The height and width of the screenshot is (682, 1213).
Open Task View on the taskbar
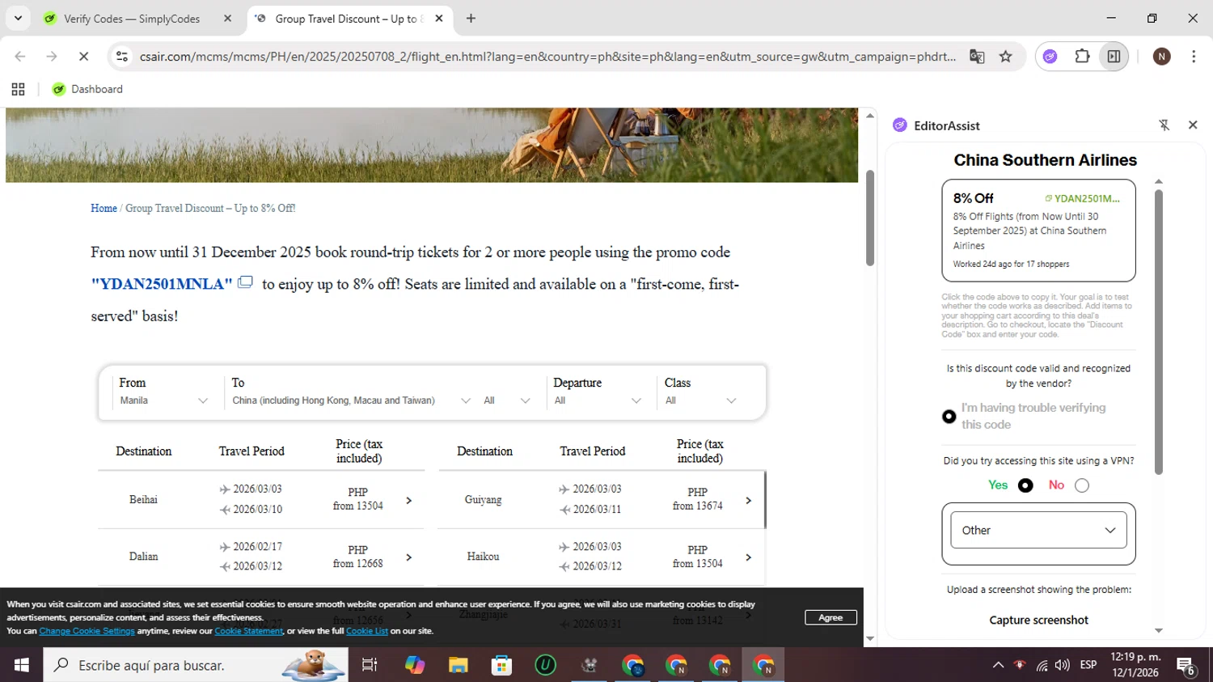[x=370, y=665]
